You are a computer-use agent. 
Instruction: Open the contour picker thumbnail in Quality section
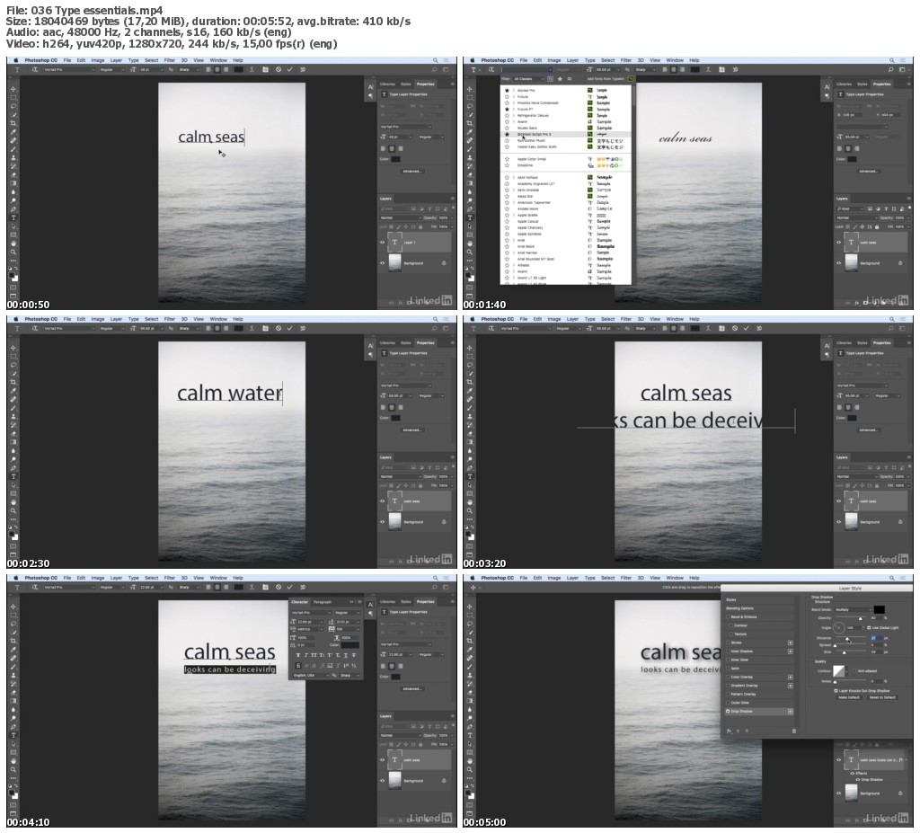pyautogui.click(x=839, y=671)
